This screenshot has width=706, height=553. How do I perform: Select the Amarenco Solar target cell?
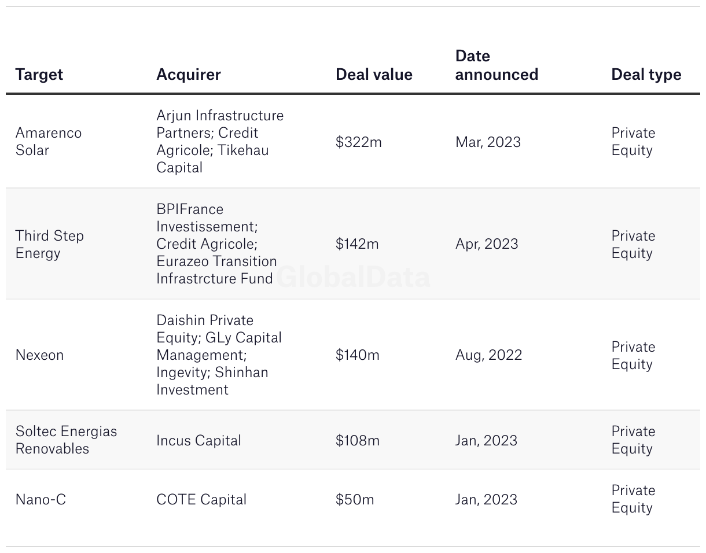pyautogui.click(x=49, y=142)
